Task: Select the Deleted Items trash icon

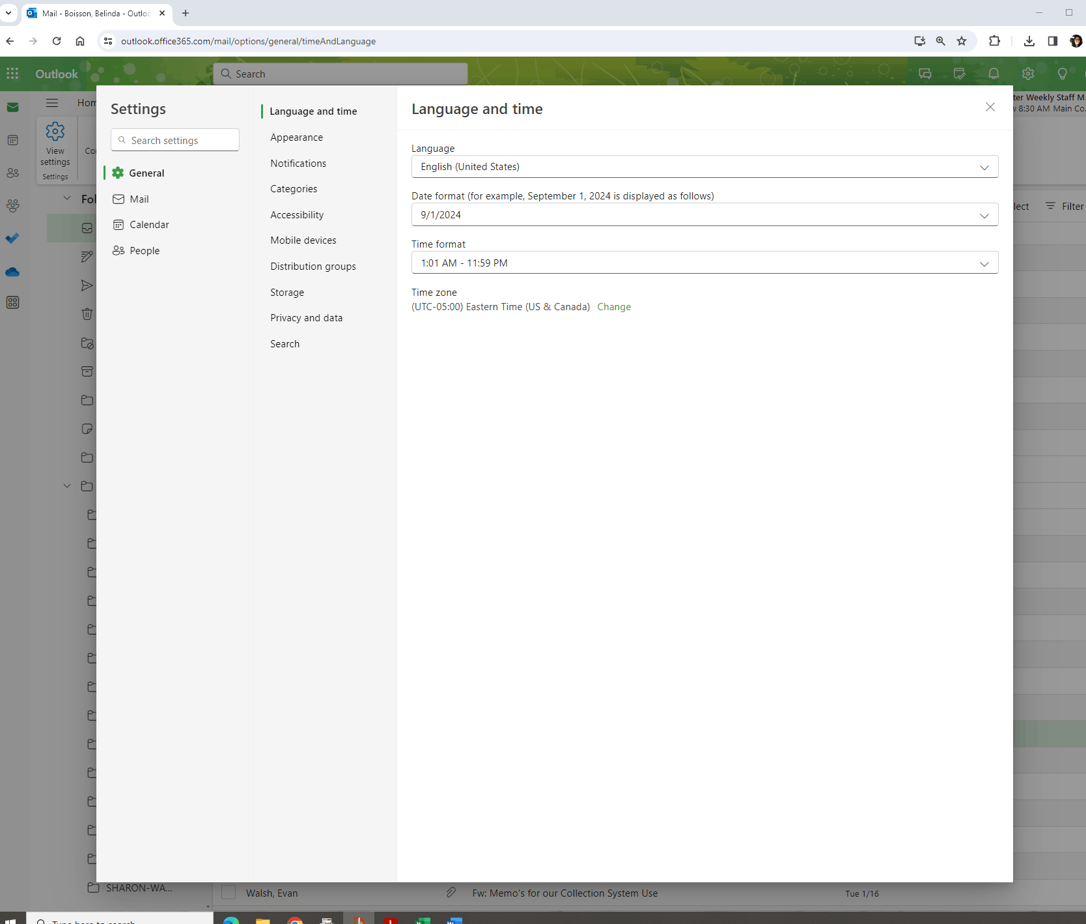Action: 87,314
